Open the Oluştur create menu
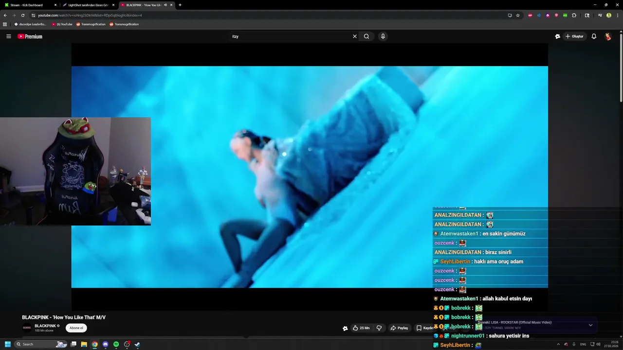Viewport: 623px width, 350px height. 574,36
